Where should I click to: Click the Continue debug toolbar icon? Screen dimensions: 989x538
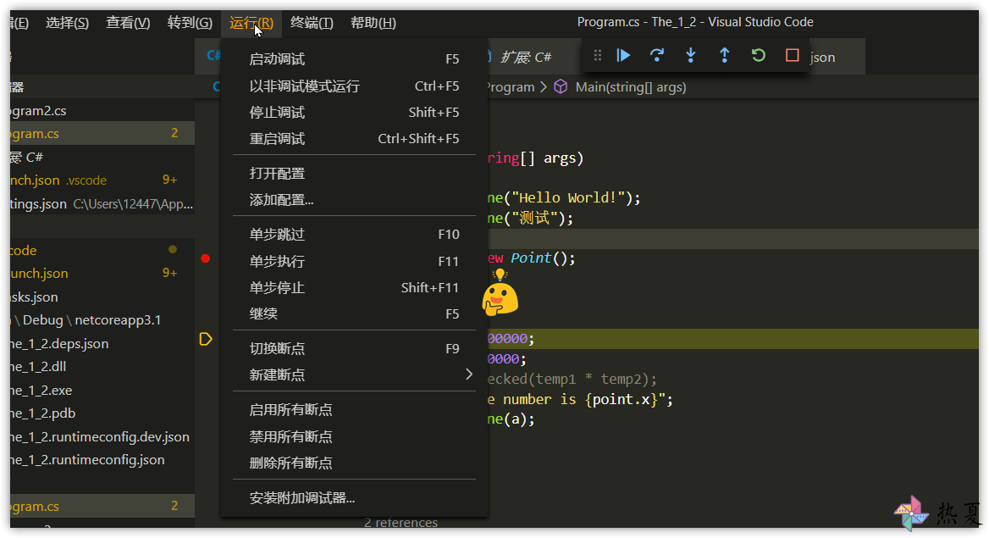(623, 56)
